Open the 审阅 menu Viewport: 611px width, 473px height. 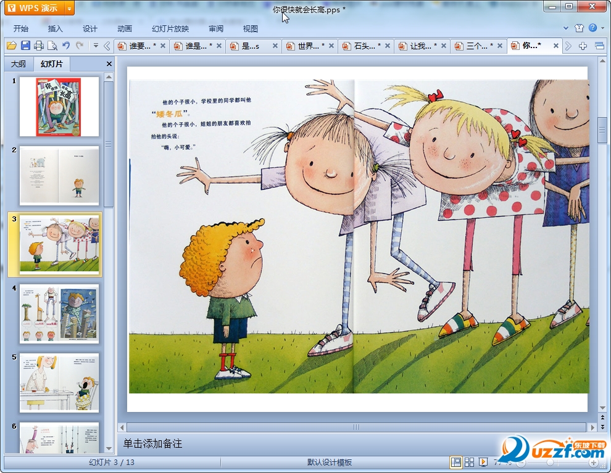(216, 28)
